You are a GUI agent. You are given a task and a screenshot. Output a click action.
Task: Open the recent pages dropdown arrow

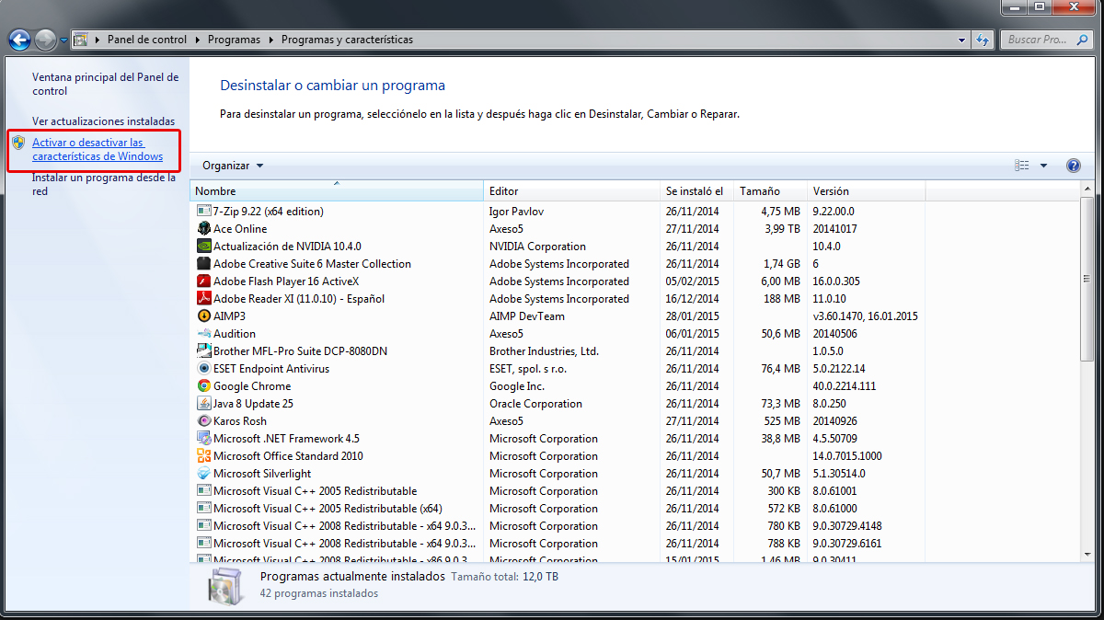click(63, 40)
